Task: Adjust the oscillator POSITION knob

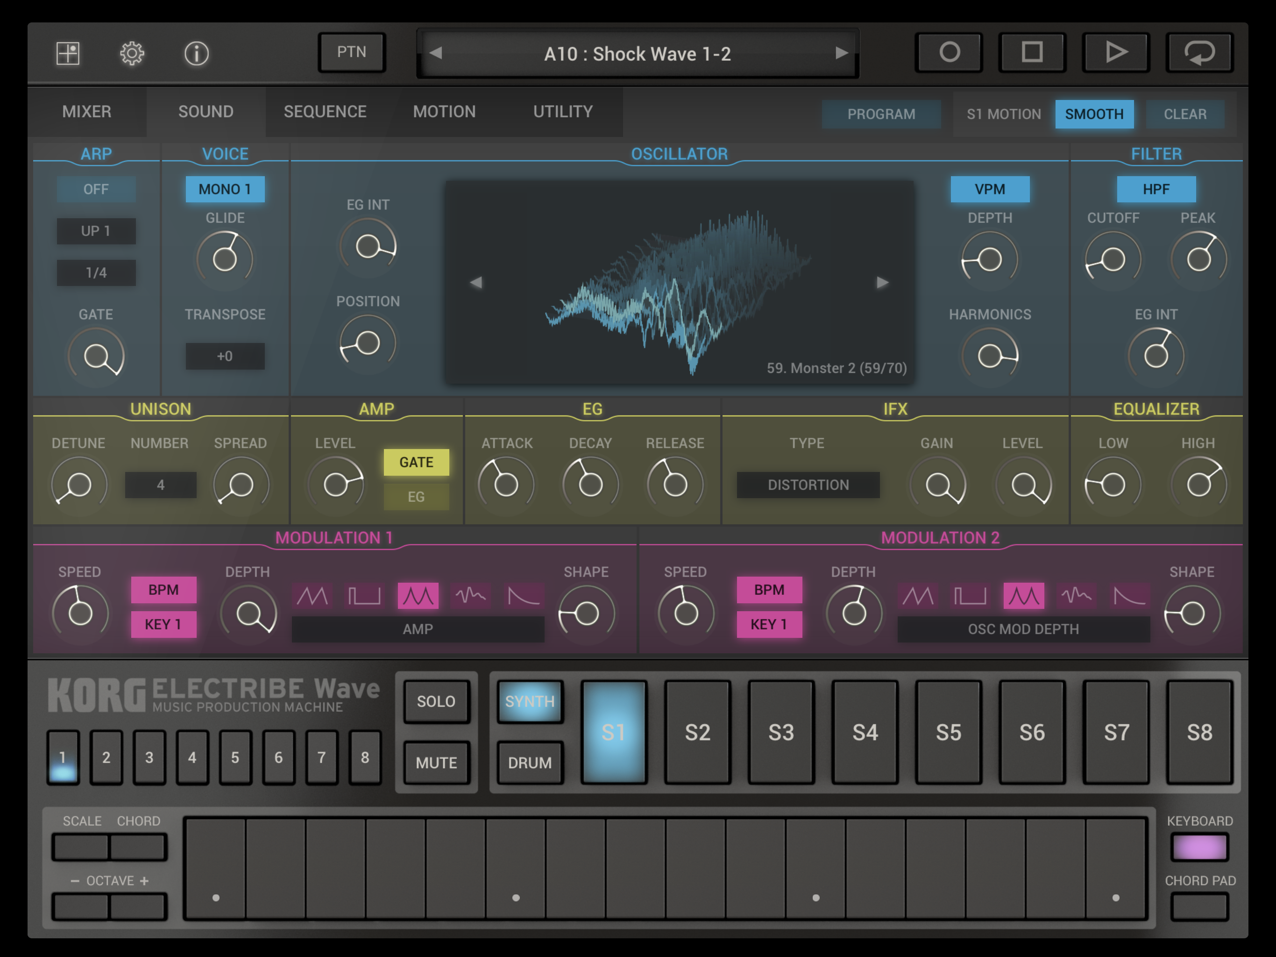Action: tap(368, 343)
